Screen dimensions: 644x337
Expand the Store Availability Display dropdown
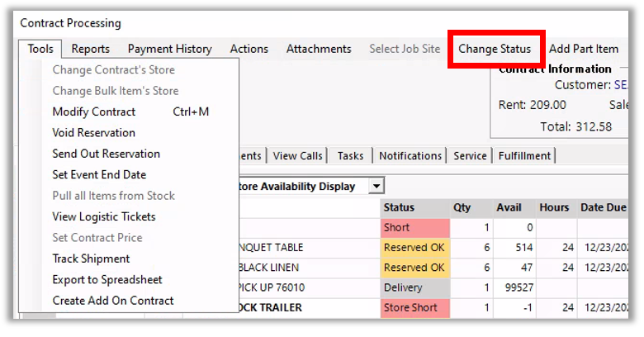pyautogui.click(x=376, y=187)
